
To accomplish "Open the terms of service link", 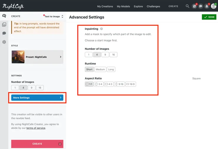I will pyautogui.click(x=36, y=128).
